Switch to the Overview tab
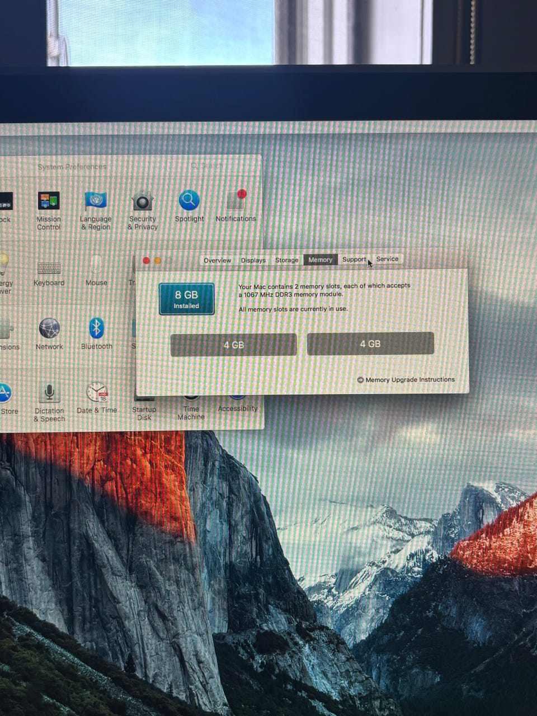This screenshot has width=537, height=716. click(217, 260)
